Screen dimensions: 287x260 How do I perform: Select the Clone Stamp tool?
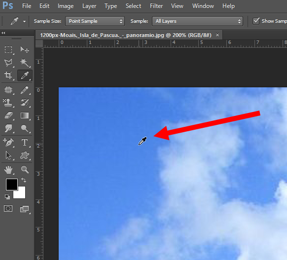point(8,103)
